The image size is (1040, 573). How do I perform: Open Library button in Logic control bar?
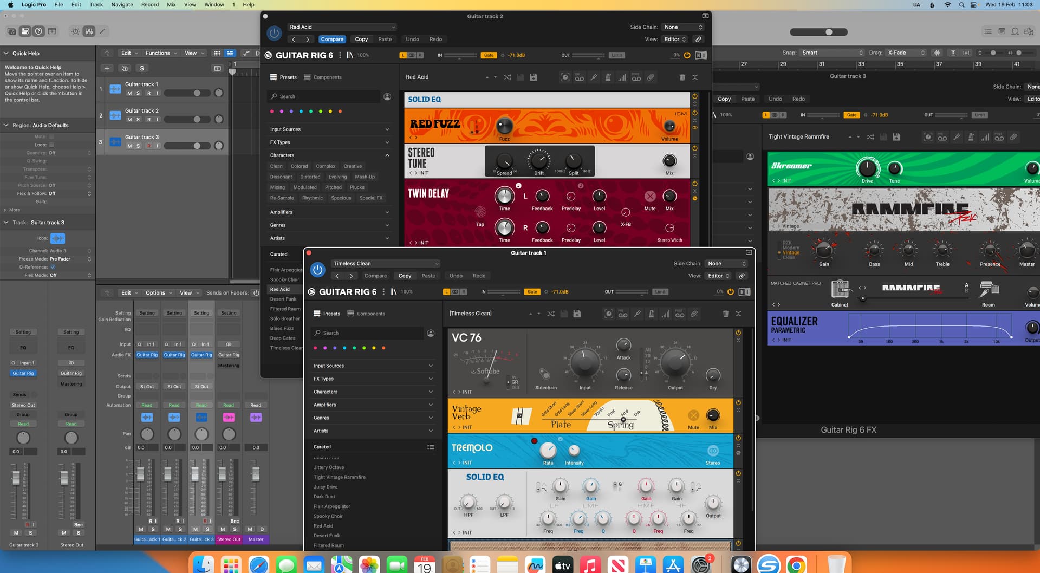tap(11, 31)
